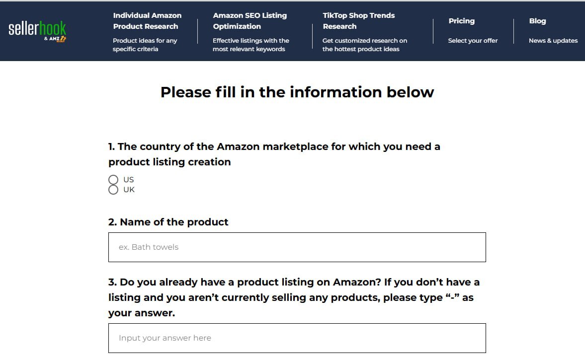Click the sellerhook logo
This screenshot has width=585, height=357.
click(36, 28)
